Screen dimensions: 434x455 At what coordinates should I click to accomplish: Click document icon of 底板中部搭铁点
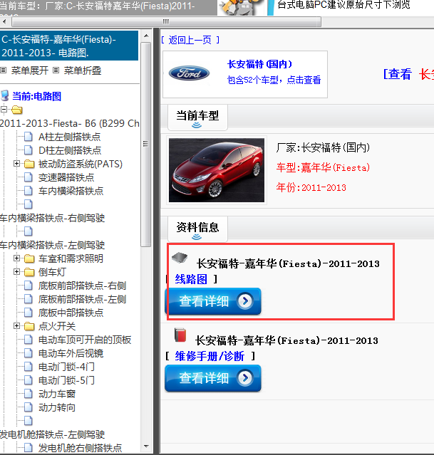29,313
